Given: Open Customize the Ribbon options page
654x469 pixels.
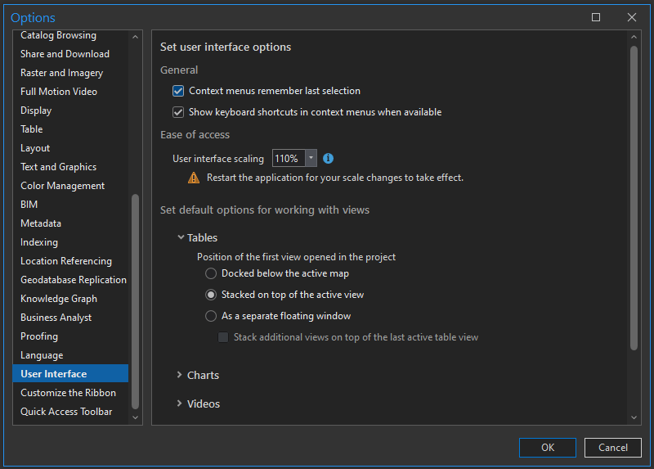Looking at the screenshot, I should (68, 393).
